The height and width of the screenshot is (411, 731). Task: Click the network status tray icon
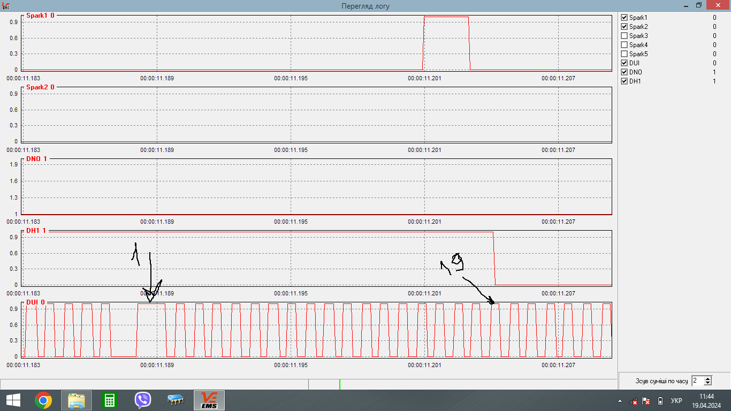[633, 401]
